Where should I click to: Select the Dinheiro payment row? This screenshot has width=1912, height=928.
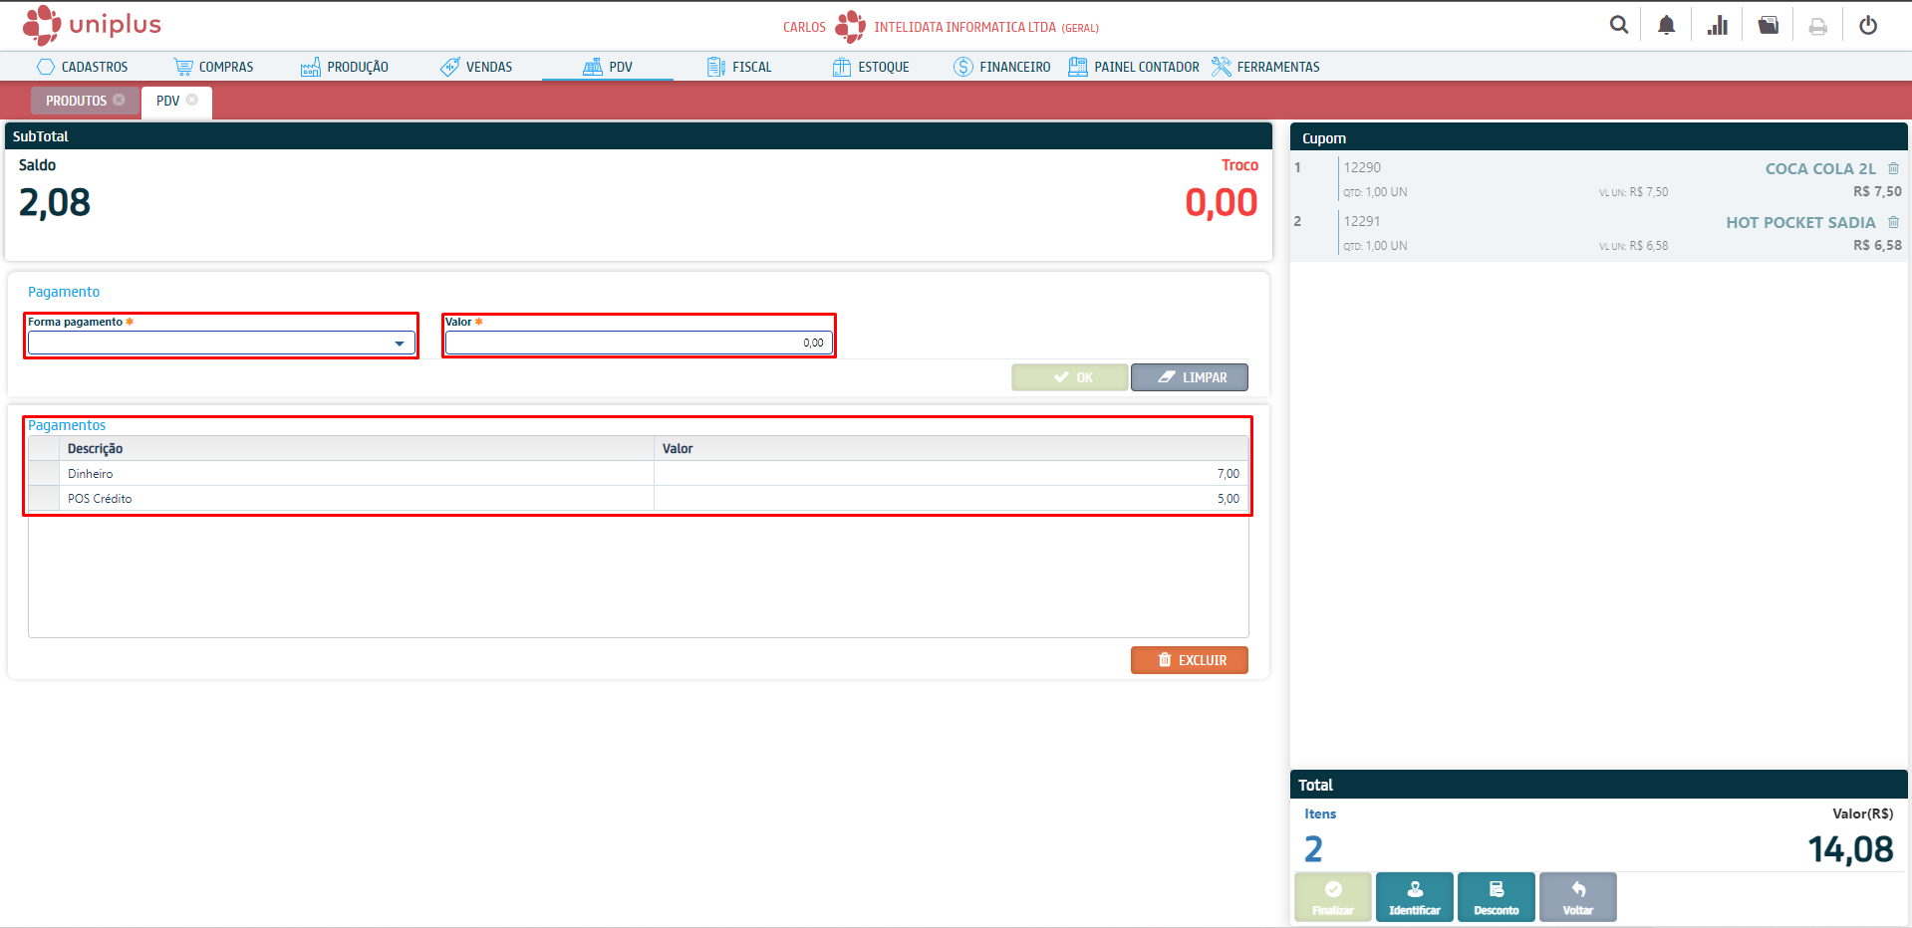tap(359, 474)
